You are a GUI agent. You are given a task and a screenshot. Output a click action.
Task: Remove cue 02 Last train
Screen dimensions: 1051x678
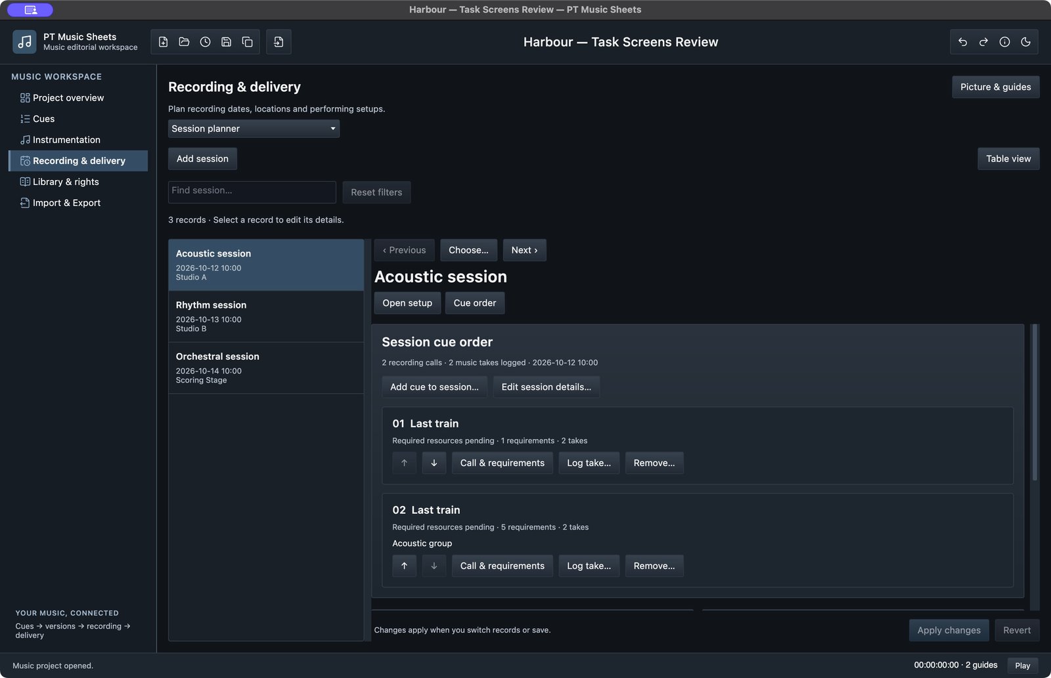(x=654, y=566)
